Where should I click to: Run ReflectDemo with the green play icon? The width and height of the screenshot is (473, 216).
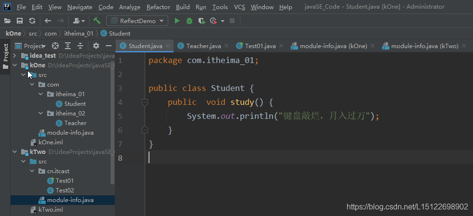tap(177, 21)
